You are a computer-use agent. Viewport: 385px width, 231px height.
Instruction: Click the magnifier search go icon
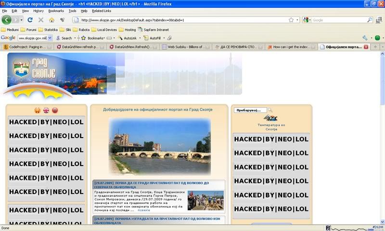tap(370, 20)
